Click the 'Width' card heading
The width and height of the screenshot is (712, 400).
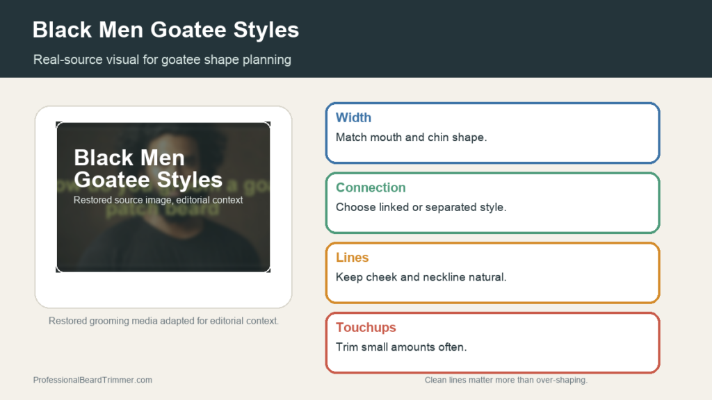[353, 118]
